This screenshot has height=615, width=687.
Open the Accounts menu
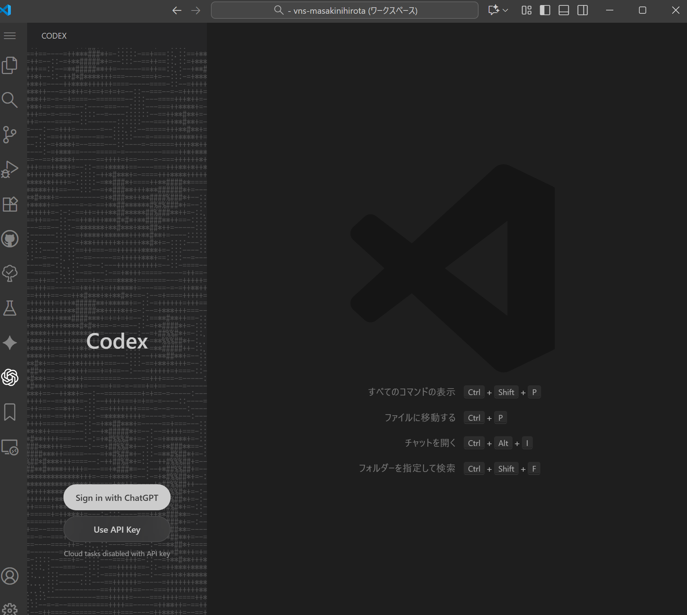click(x=10, y=576)
